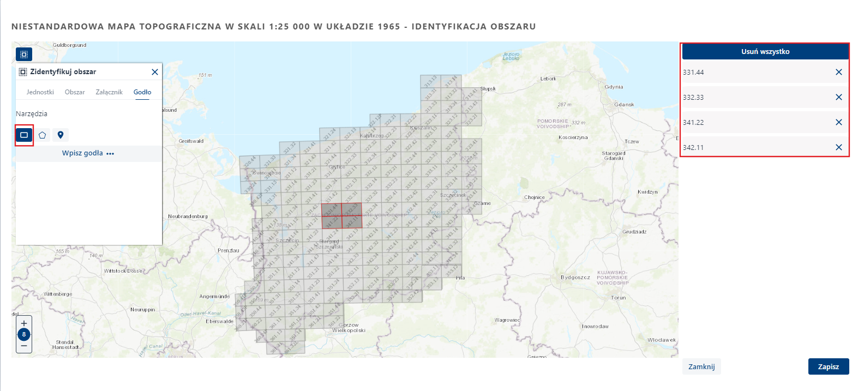The image size is (858, 391).
Task: Click the Zidentyfikuj obszar panel title
Action: [x=63, y=72]
